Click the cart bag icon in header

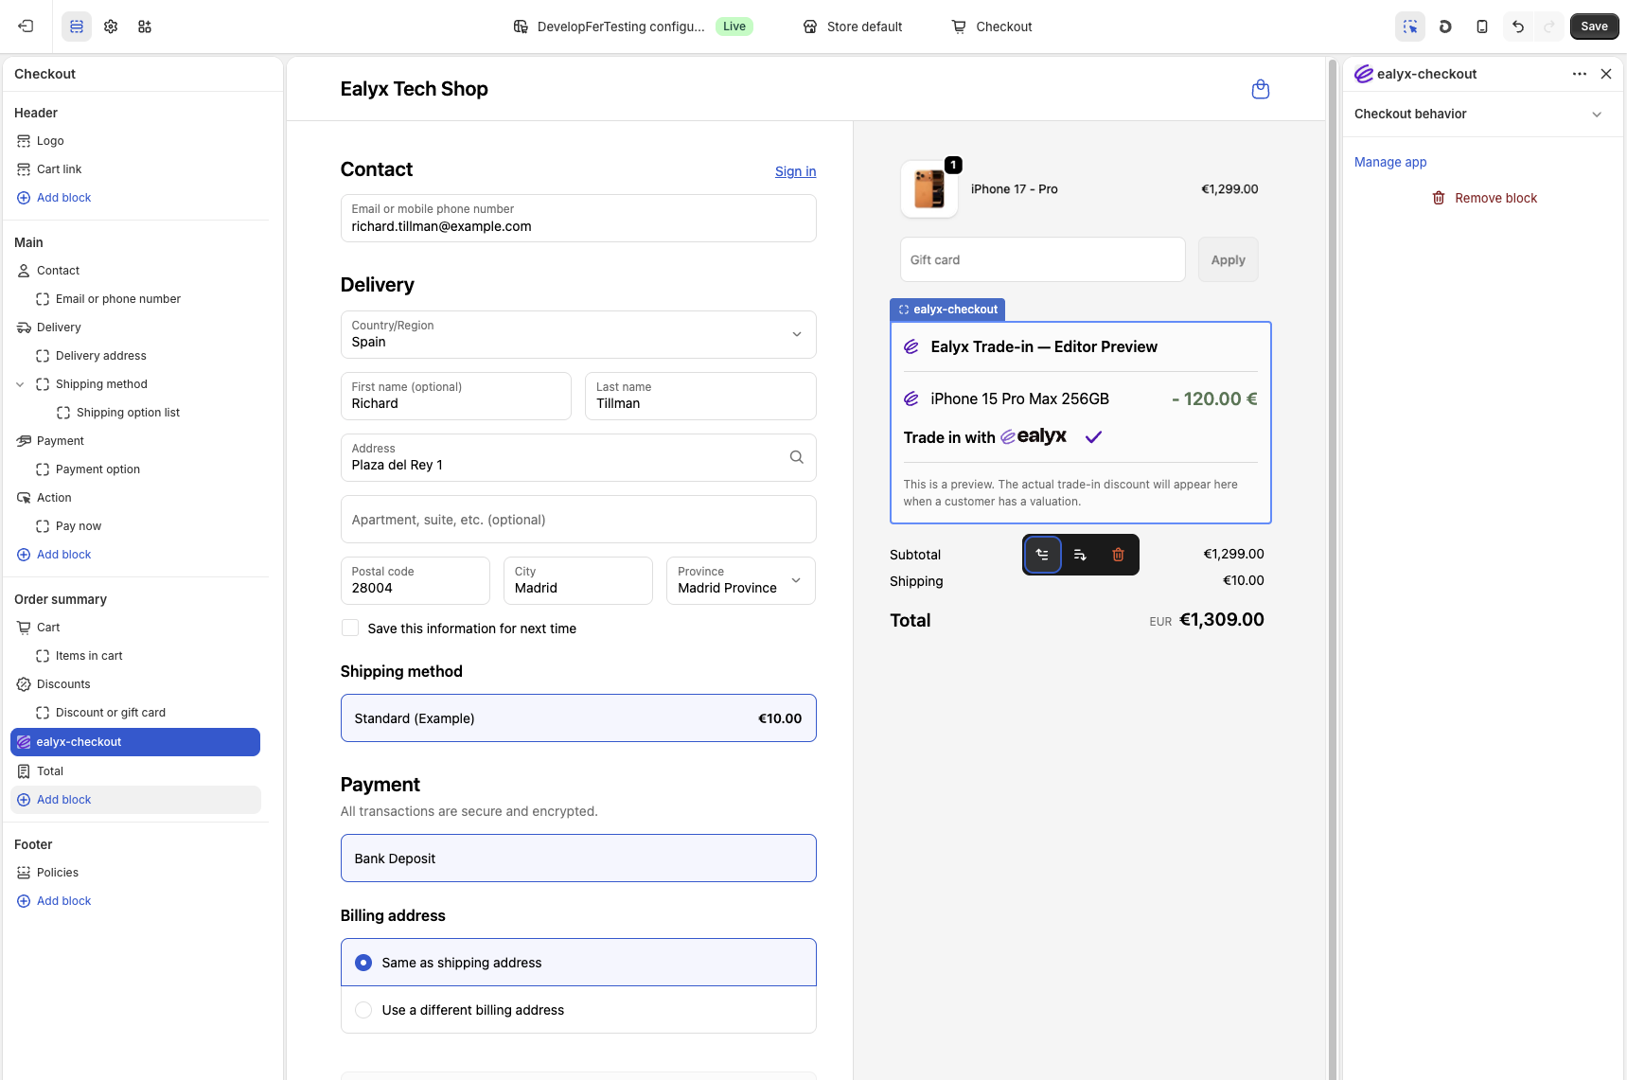pos(1260,89)
